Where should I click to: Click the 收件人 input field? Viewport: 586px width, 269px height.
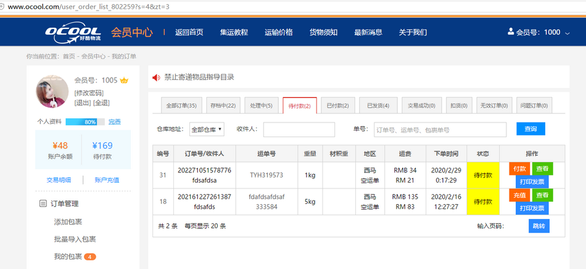(299, 129)
